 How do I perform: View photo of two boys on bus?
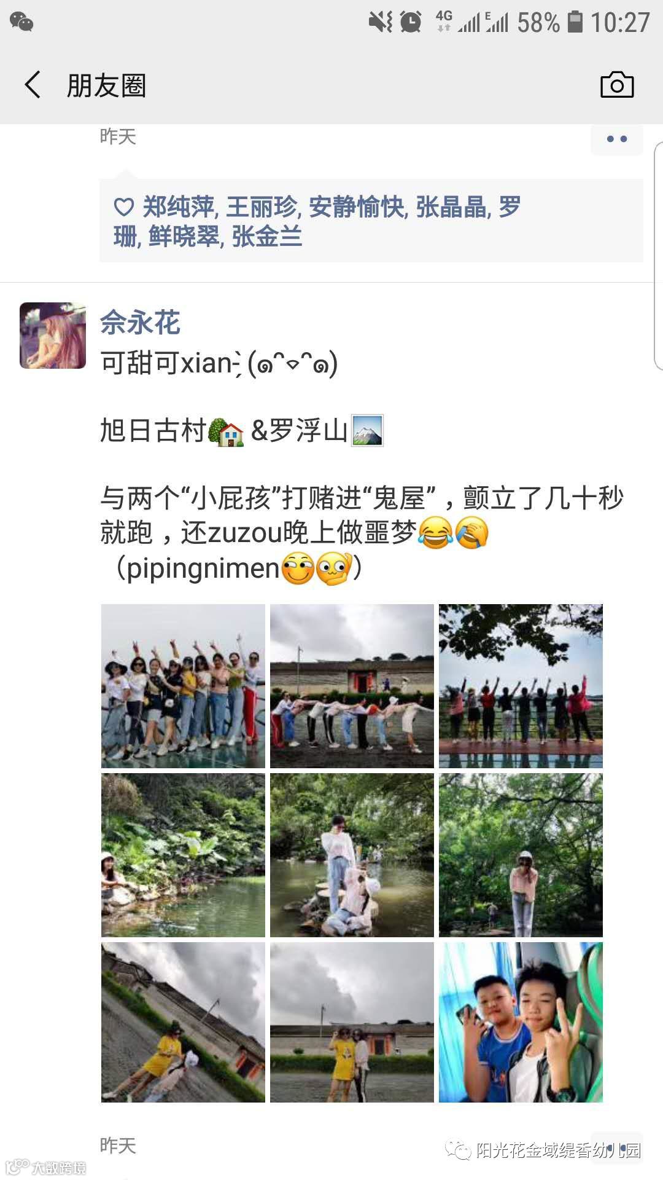click(521, 1022)
